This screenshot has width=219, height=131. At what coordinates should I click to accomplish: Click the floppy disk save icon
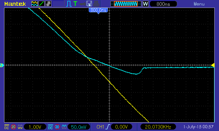pyautogui.click(x=89, y=4)
